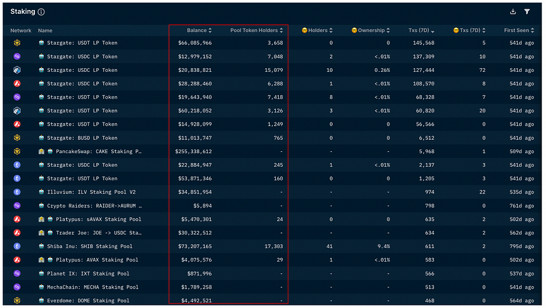This screenshot has width=546, height=308.
Task: Click Polygon network icon in Planet IX row
Action: (x=17, y=274)
